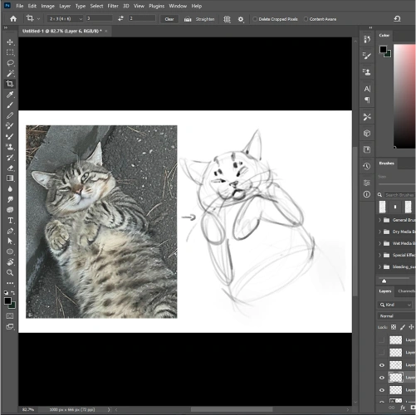The width and height of the screenshot is (416, 415).
Task: Select the Move tool
Action: [x=10, y=42]
